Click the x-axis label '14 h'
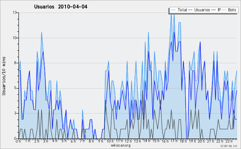Viewport: 241px width, 149px height. (x=147, y=141)
